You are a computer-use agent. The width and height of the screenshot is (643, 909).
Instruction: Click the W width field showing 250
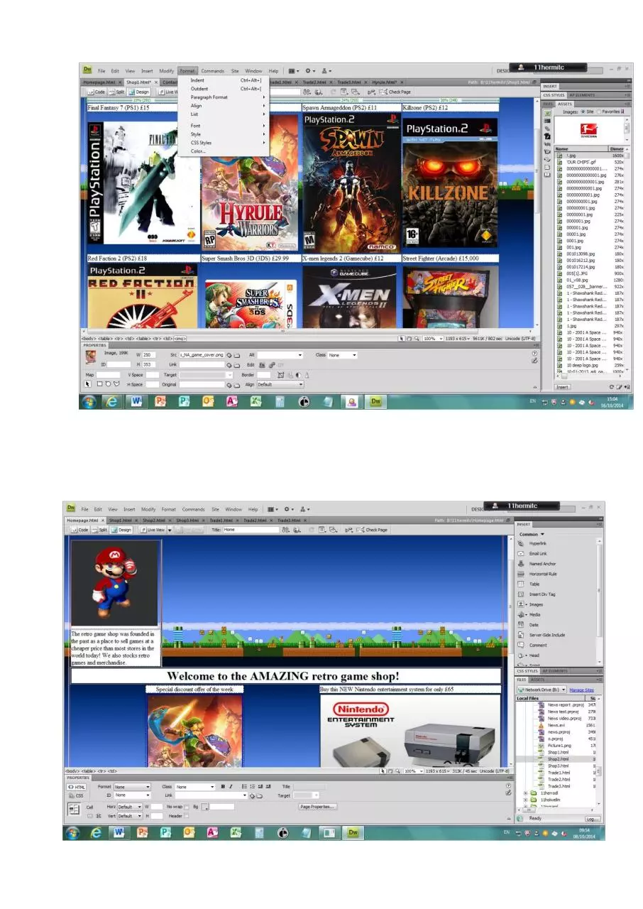(x=150, y=355)
